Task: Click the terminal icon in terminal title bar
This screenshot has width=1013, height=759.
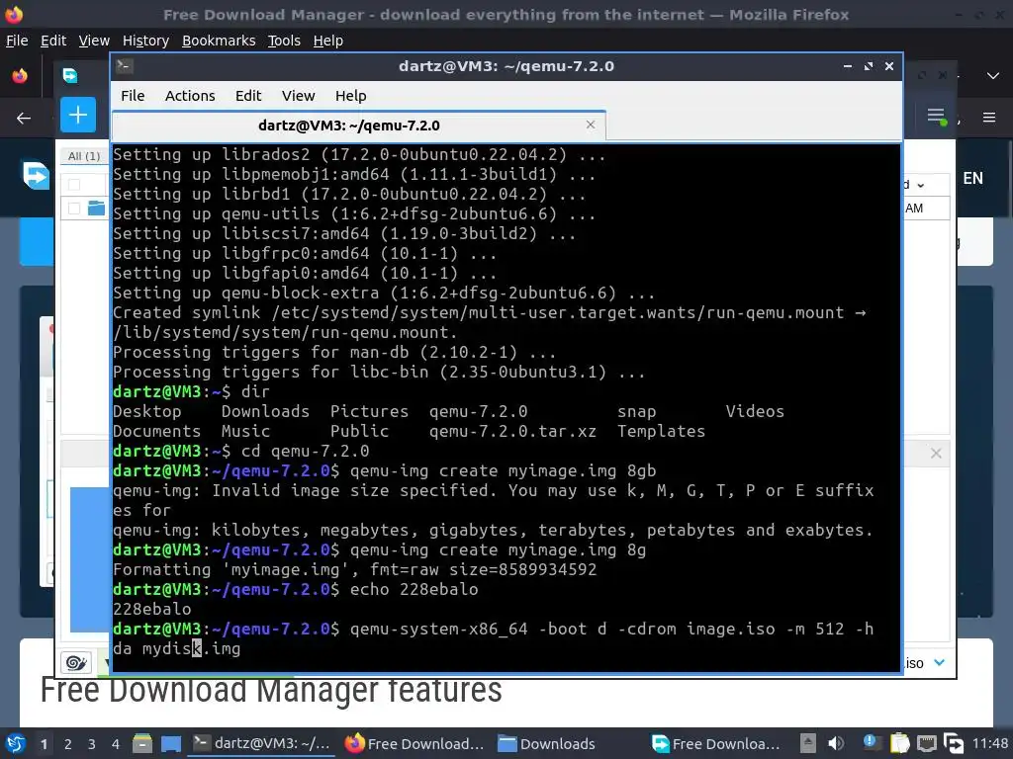Action: coord(125,66)
